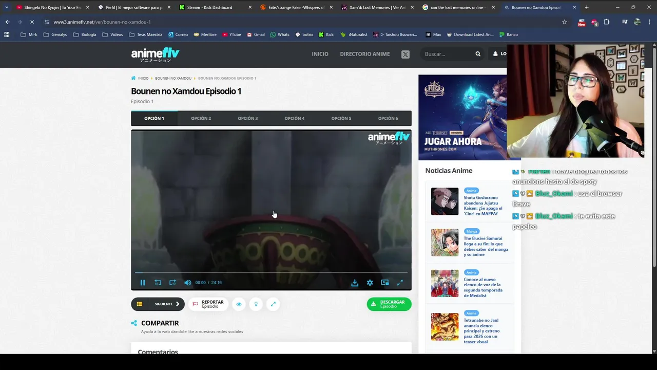Open the player settings gear
The height and width of the screenshot is (370, 657).
(370, 283)
